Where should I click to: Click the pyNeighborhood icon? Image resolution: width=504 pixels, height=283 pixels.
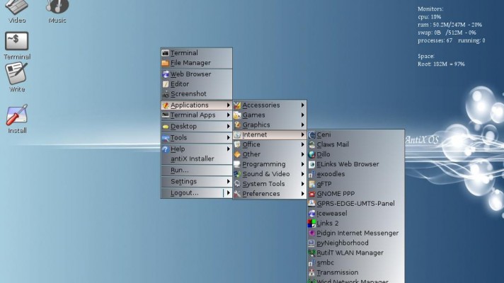[311, 243]
